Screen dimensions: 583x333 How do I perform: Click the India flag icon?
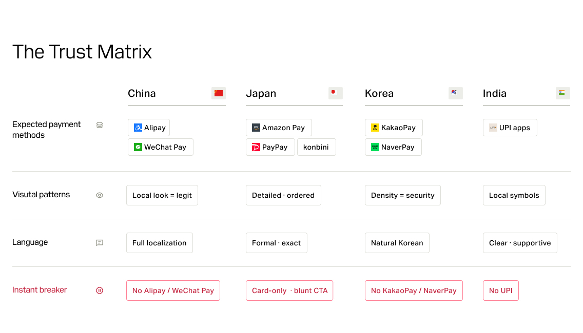pos(563,93)
